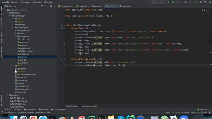The height and width of the screenshot is (119, 212).
Task: Click test_fields_count() in the editor breadcrumb
Action: [x=89, y=106]
